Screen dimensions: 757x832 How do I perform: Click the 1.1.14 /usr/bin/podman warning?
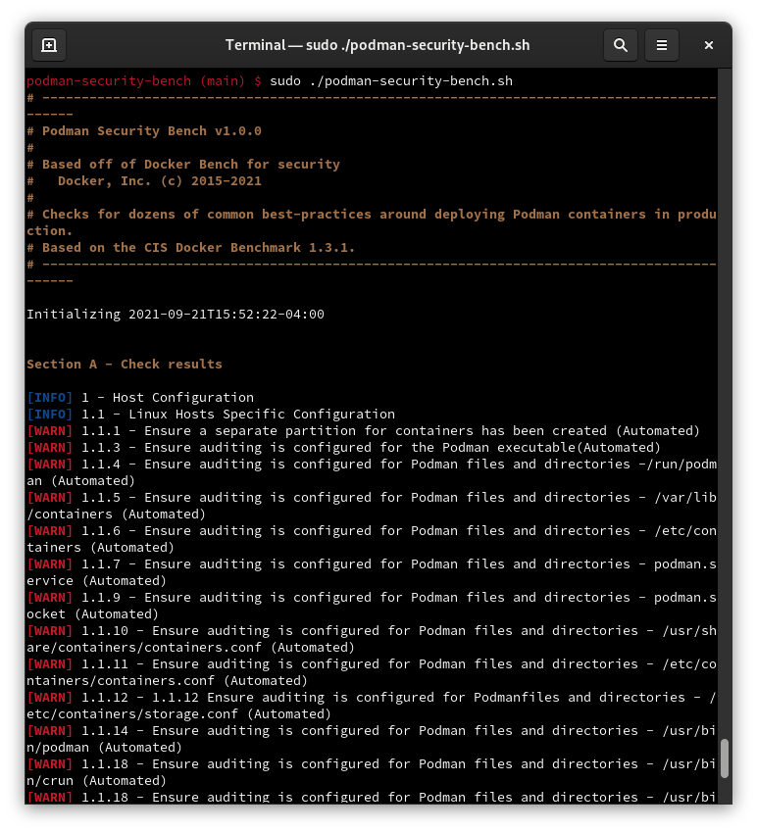point(372,739)
